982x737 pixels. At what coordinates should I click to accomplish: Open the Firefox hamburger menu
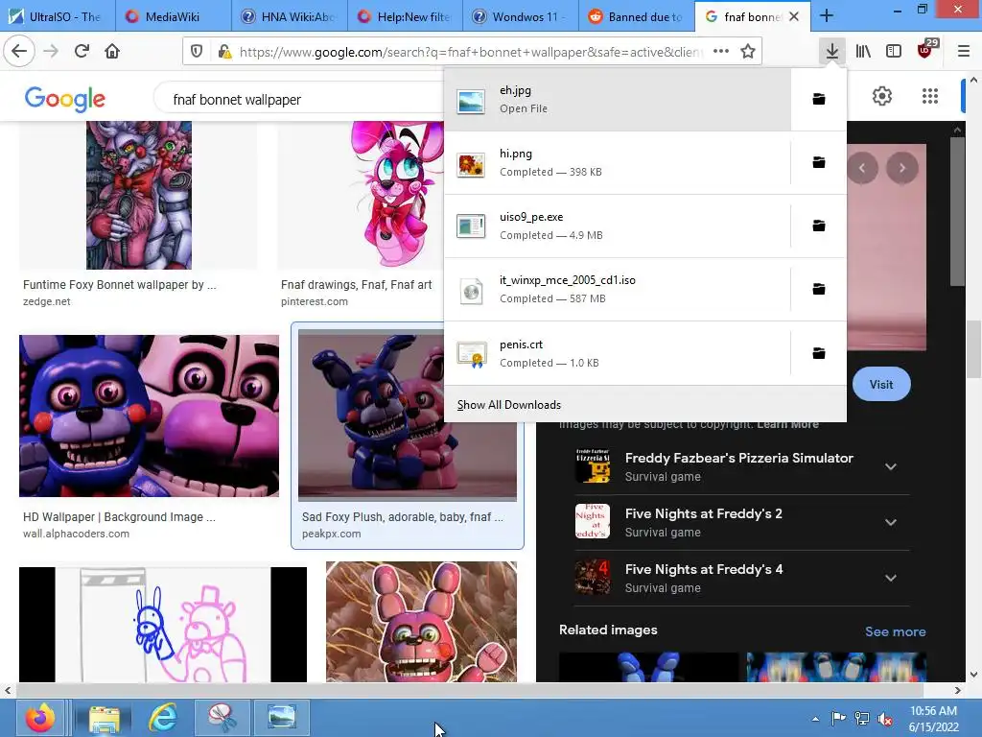[964, 52]
